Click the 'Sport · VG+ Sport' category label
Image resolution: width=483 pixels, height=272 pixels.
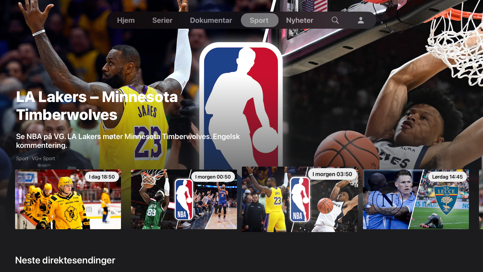(x=35, y=158)
